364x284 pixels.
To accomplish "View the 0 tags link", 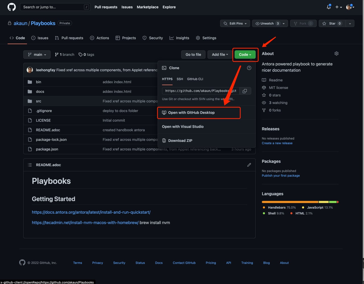I will (x=86, y=54).
